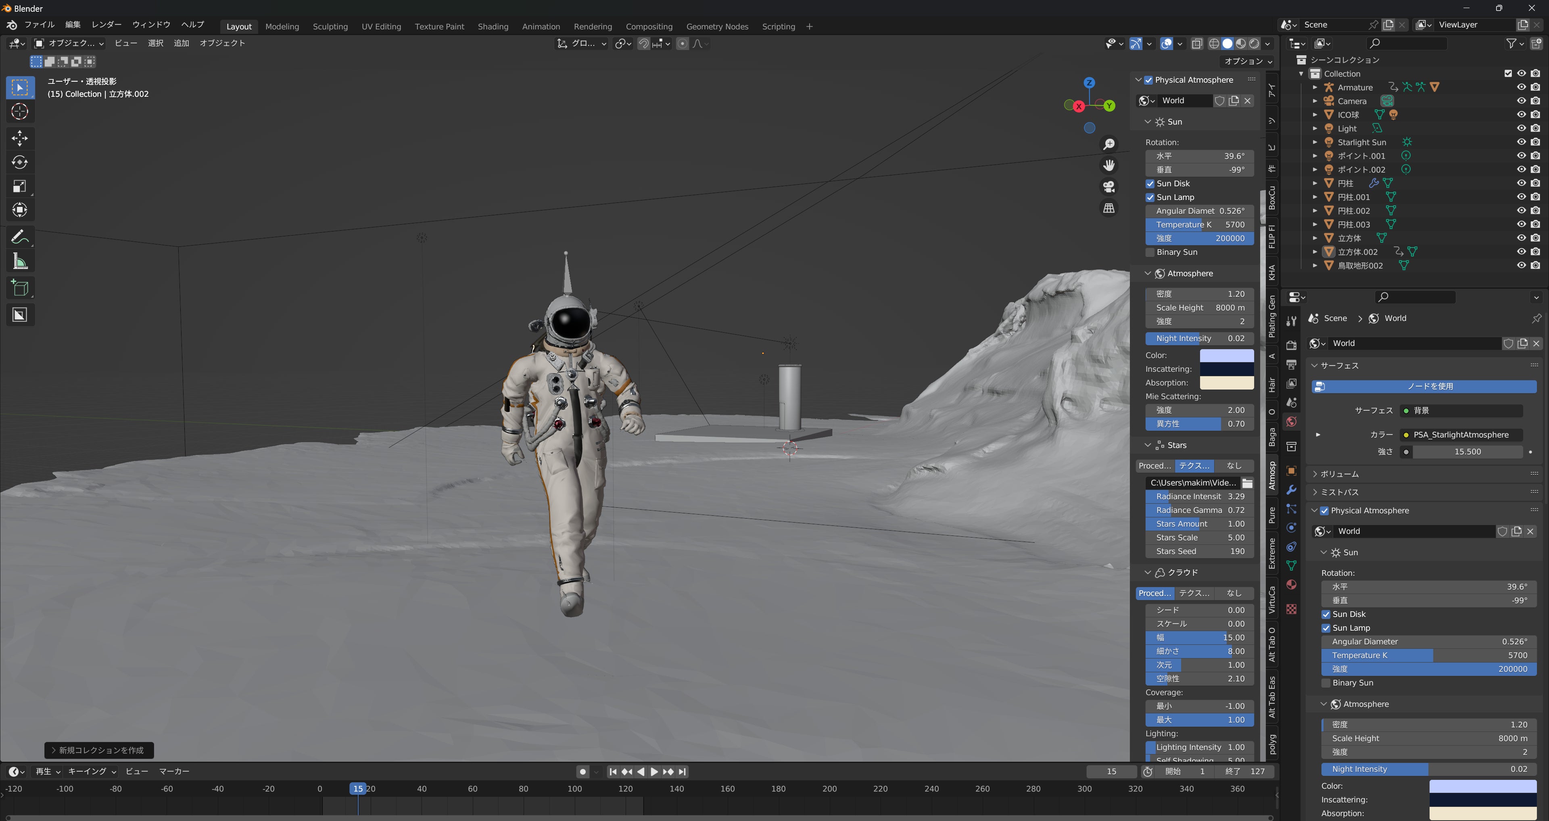Enable the Binary Sun checkbox in sidebar
Image resolution: width=1549 pixels, height=821 pixels.
(x=1150, y=252)
